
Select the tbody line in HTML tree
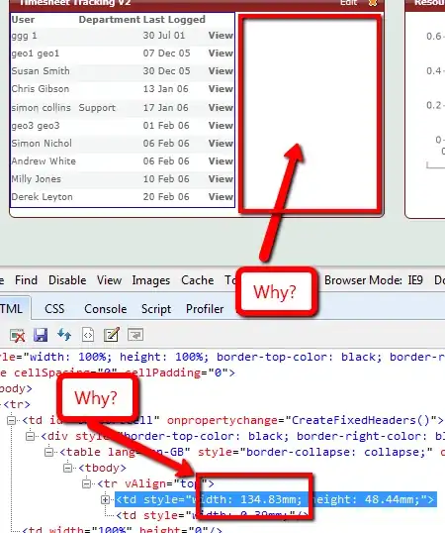pyautogui.click(x=102, y=468)
